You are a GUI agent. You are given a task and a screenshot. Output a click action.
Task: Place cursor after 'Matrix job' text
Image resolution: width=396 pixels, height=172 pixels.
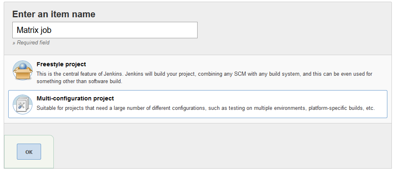52,30
